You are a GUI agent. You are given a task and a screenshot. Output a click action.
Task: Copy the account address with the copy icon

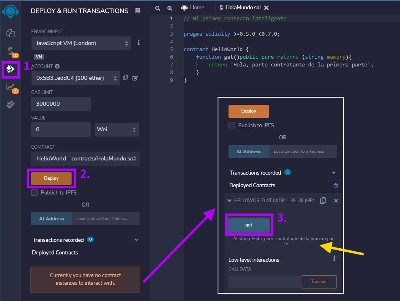pyautogui.click(x=125, y=78)
